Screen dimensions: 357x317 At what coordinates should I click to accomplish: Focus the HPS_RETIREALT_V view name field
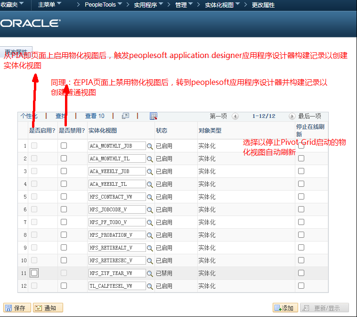click(x=117, y=248)
